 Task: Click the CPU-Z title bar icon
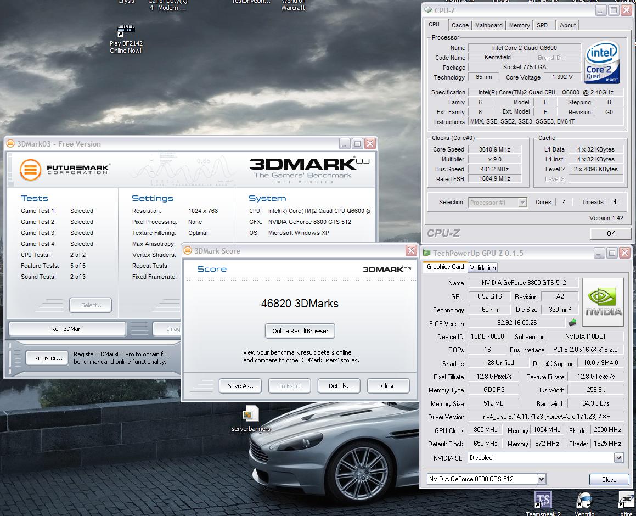tap(428, 10)
